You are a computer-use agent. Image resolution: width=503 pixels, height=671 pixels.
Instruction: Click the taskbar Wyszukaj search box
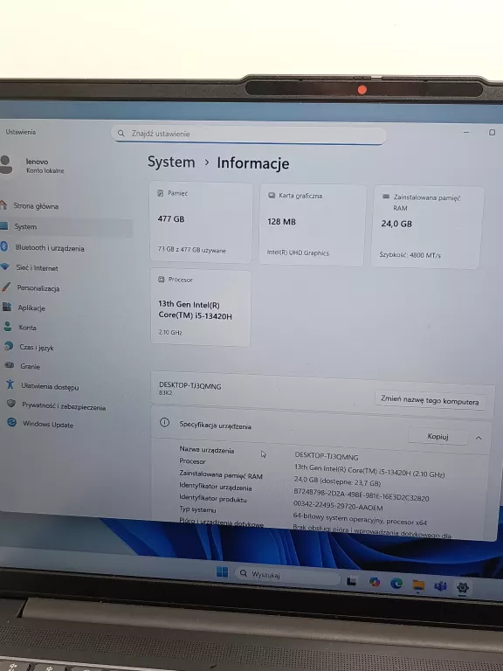(287, 575)
